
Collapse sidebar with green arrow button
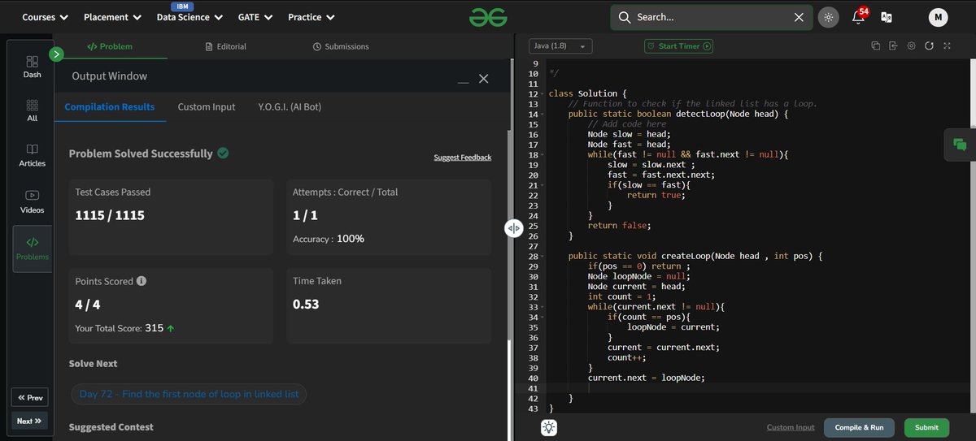click(56, 54)
